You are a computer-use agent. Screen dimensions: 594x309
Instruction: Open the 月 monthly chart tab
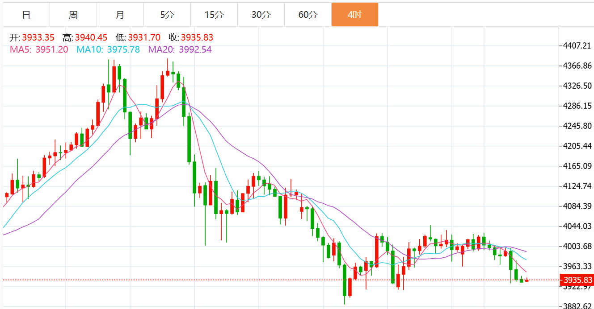(x=120, y=15)
